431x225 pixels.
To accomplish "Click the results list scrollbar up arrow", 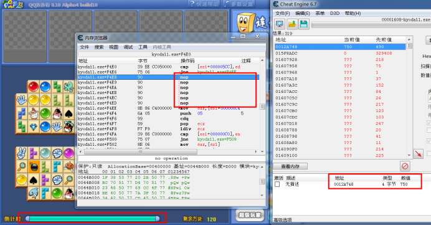I will (x=409, y=40).
